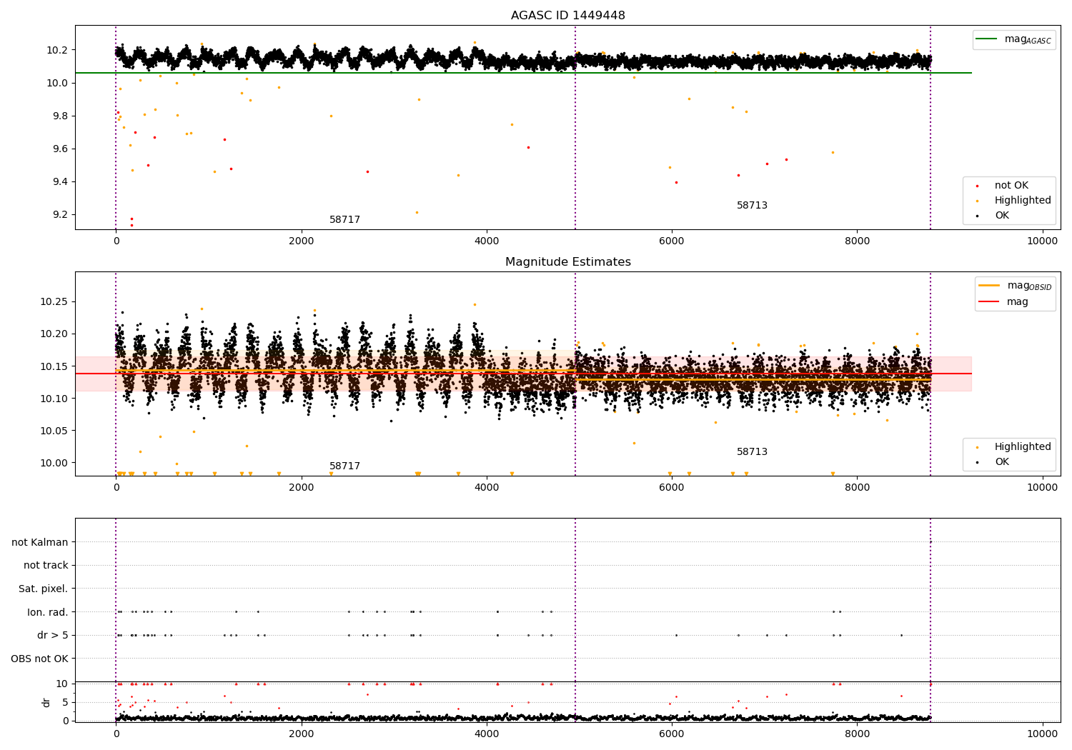The image size is (1072, 750).
Task: Click the 'dr > 5' row label
Action: pyautogui.click(x=53, y=635)
